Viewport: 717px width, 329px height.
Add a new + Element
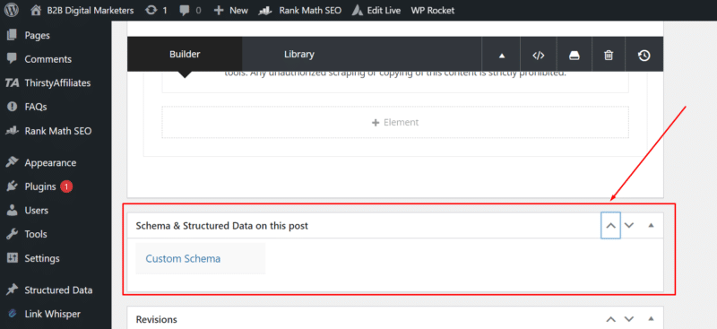(x=395, y=122)
